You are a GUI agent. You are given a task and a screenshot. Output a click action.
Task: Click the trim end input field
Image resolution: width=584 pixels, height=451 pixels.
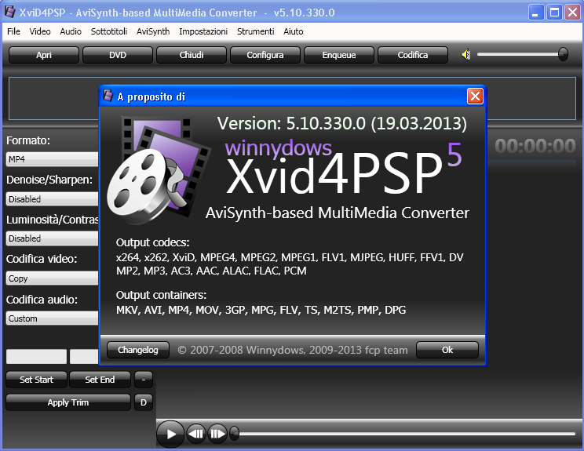[x=84, y=356]
